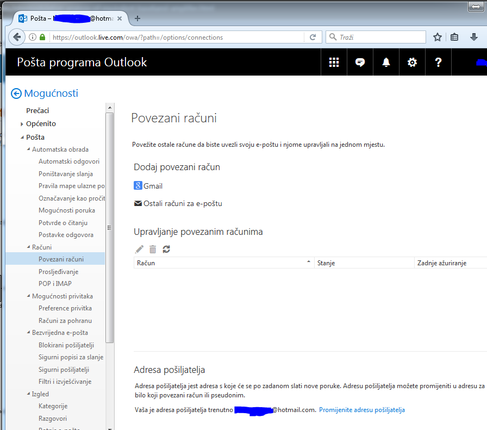The height and width of the screenshot is (430, 487).
Task: Collapse the Automatska obrada group
Action: click(x=29, y=149)
